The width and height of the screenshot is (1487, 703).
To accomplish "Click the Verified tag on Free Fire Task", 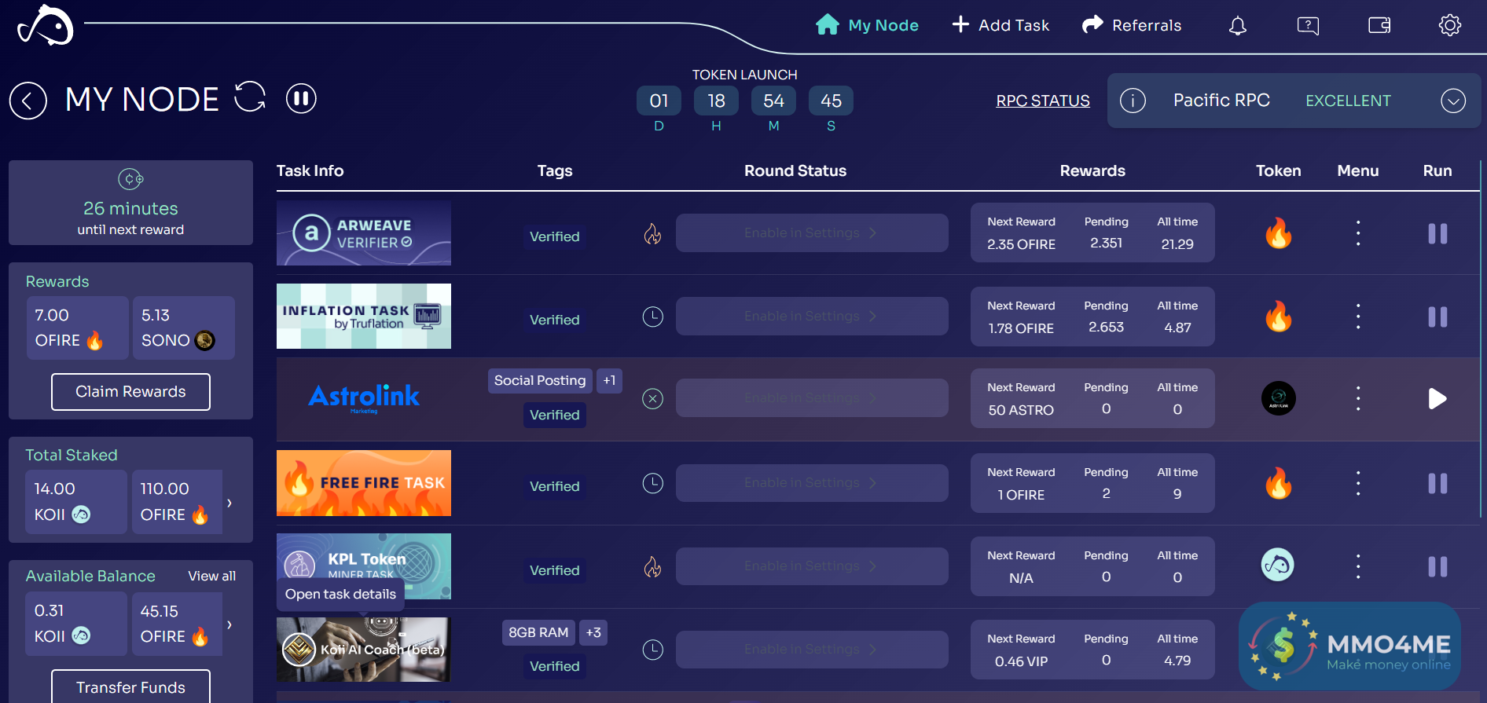I will coord(554,486).
